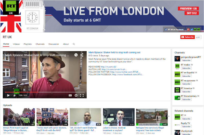Subscribe to RT Documentary
204x135 pixels.
coord(186,99)
